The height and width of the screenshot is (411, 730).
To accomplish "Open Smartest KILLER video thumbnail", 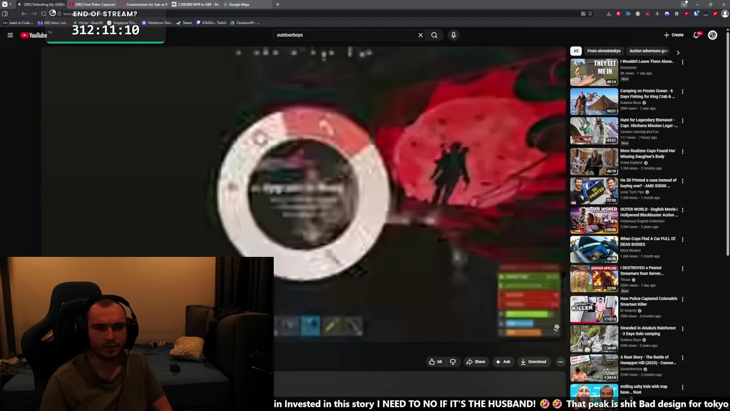I will [594, 309].
